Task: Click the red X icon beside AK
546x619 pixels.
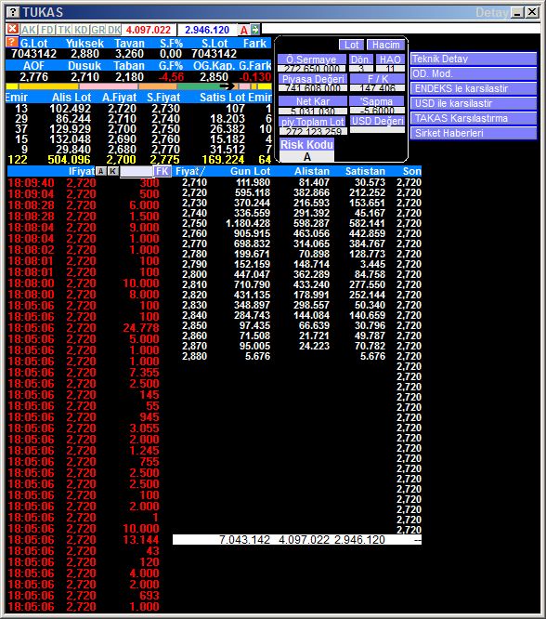Action: (x=13, y=29)
